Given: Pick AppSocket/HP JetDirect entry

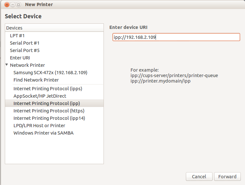Looking at the screenshot, I should [x=40, y=96].
